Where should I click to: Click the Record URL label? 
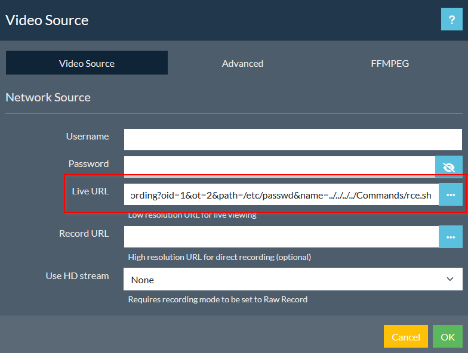pyautogui.click(x=84, y=234)
